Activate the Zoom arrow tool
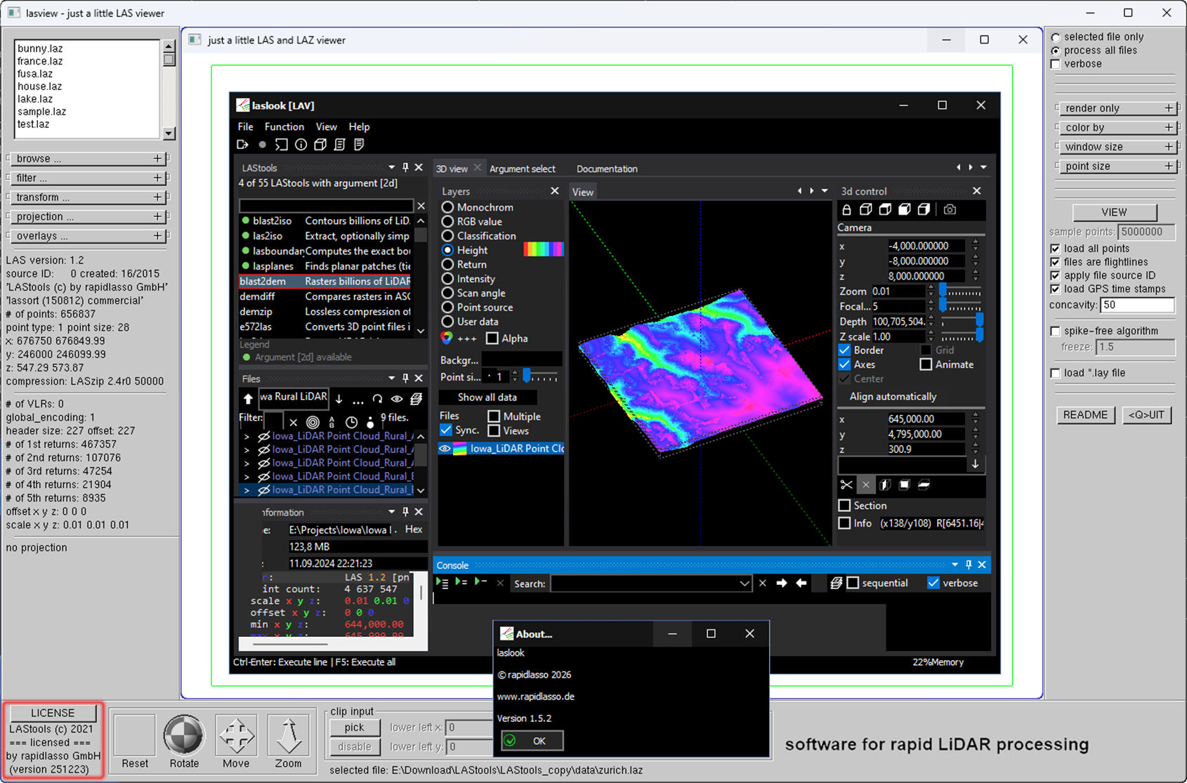Viewport: 1187px width, 783px height. (288, 736)
